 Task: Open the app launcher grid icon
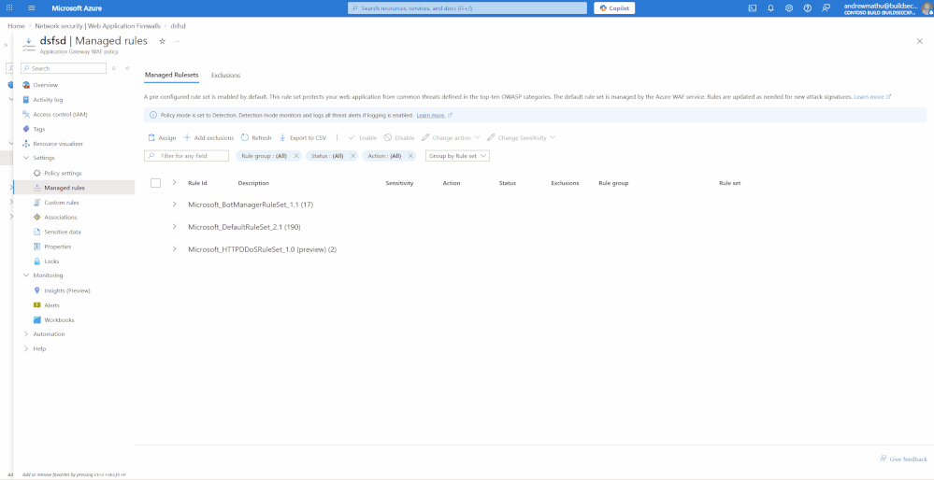point(9,7)
